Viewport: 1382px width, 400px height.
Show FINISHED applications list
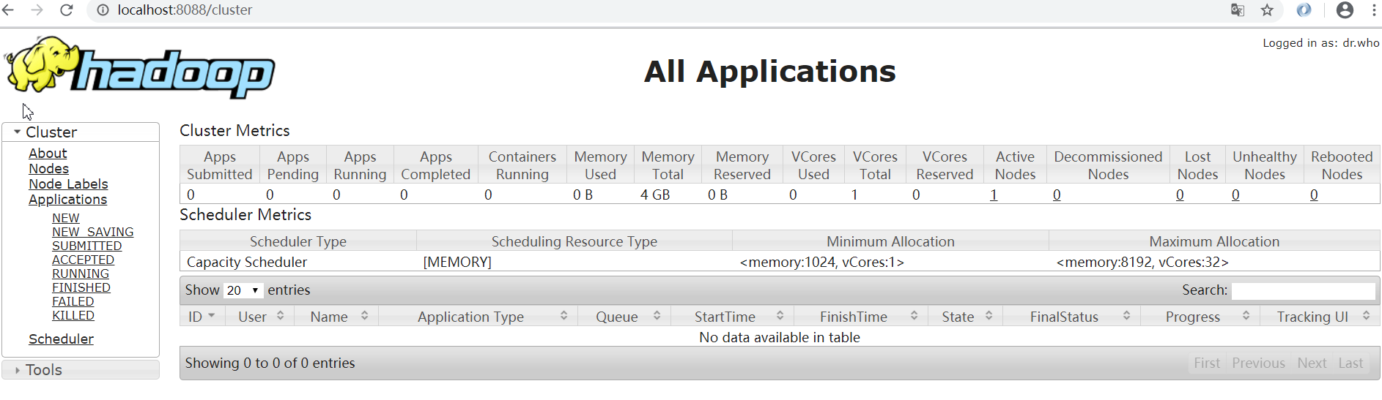pyautogui.click(x=81, y=287)
